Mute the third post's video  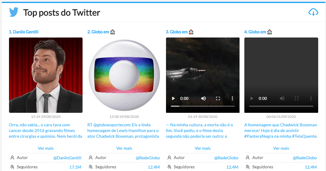pyautogui.click(x=204, y=98)
